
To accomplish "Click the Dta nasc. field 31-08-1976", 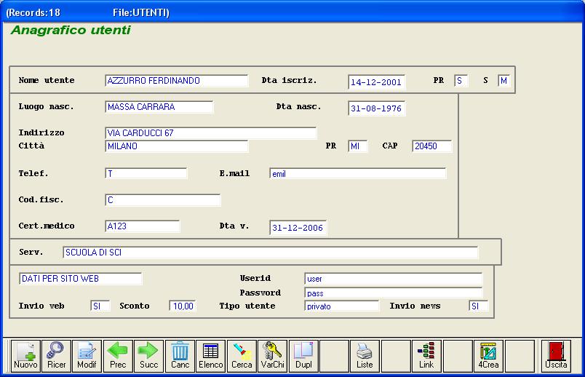I will (x=377, y=108).
